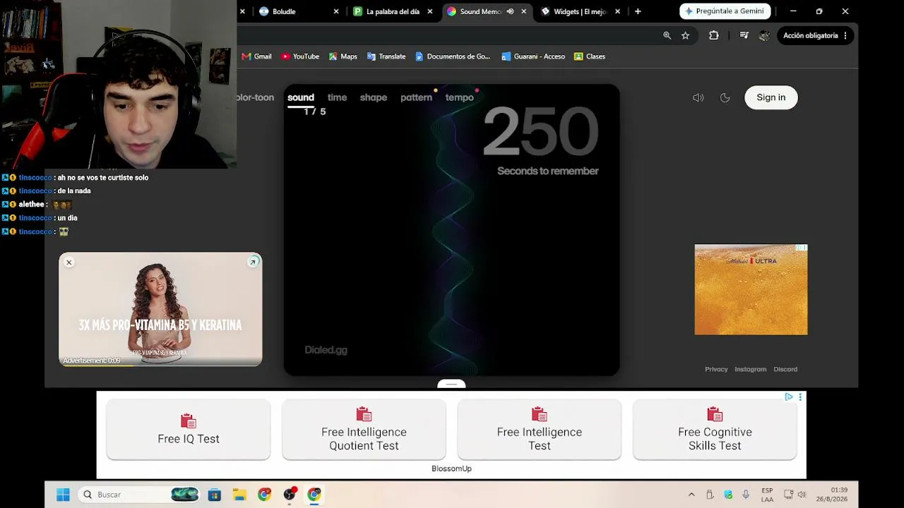Click the USB device tray icon
904x508 pixels.
pos(710,495)
